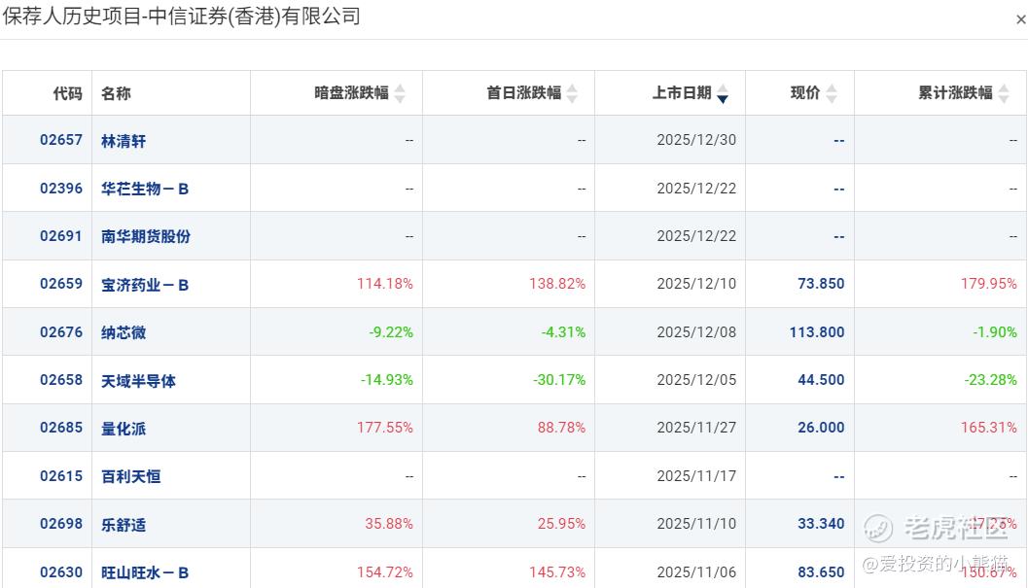
Task: Open stock link 量化派
Action: [124, 428]
